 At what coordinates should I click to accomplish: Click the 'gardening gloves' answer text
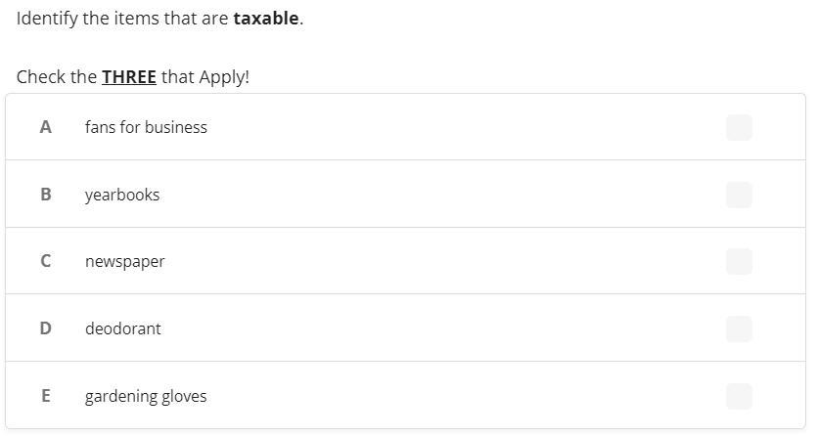coord(146,396)
